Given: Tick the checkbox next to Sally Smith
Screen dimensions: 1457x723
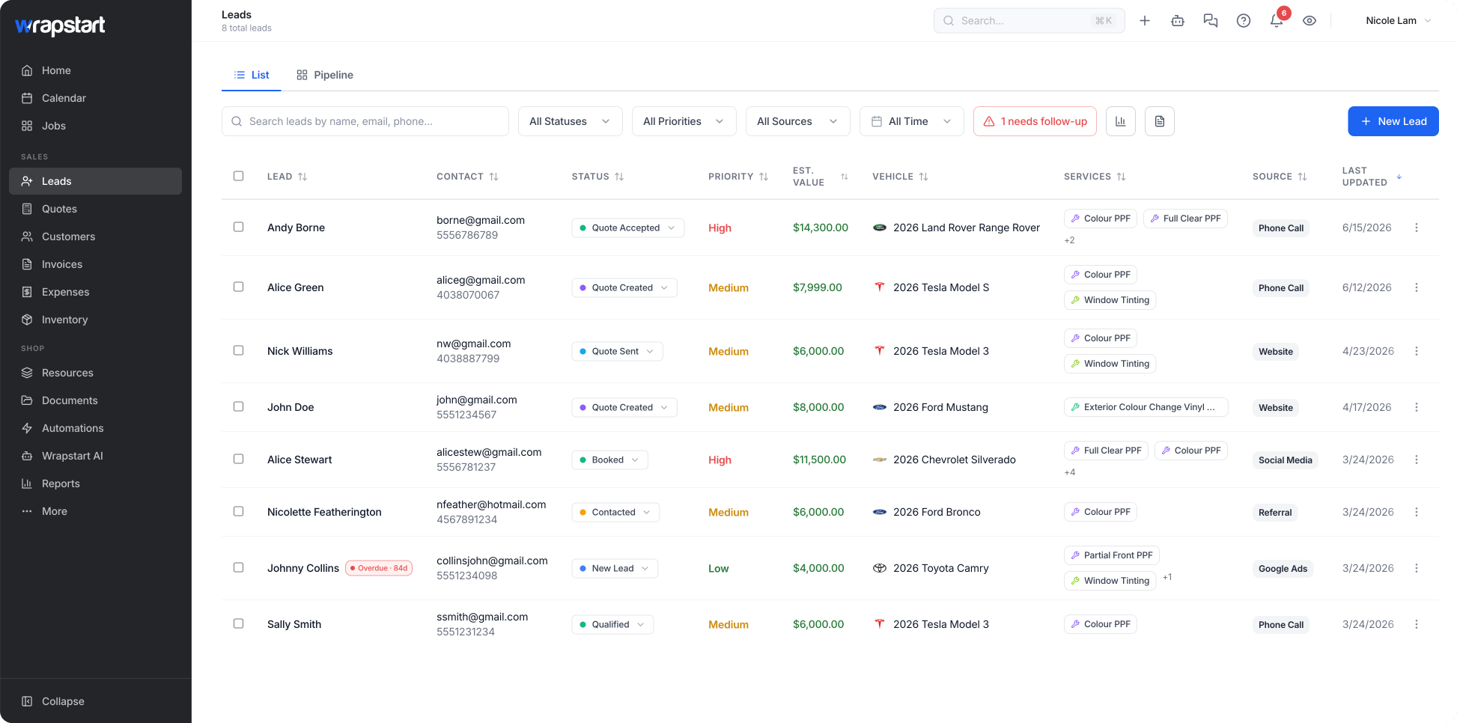Looking at the screenshot, I should (x=239, y=623).
